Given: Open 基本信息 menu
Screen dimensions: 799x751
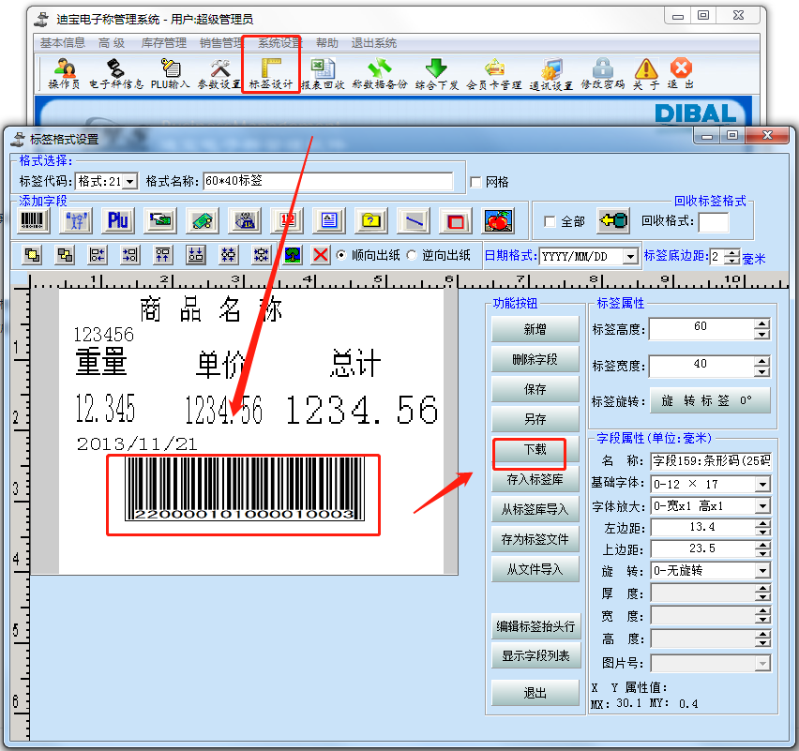Looking at the screenshot, I should coord(63,43).
